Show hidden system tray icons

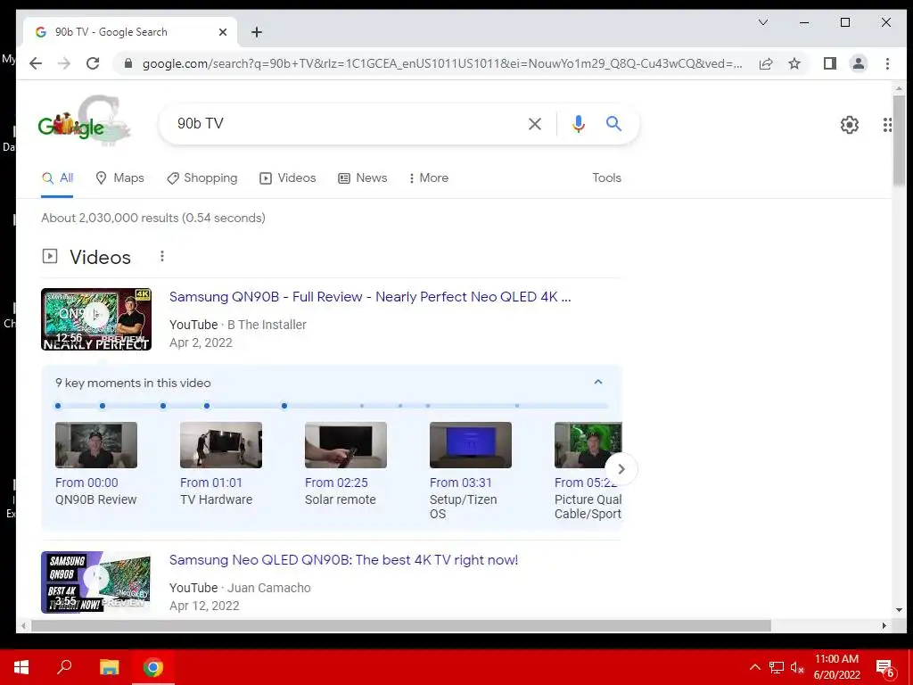tap(754, 667)
